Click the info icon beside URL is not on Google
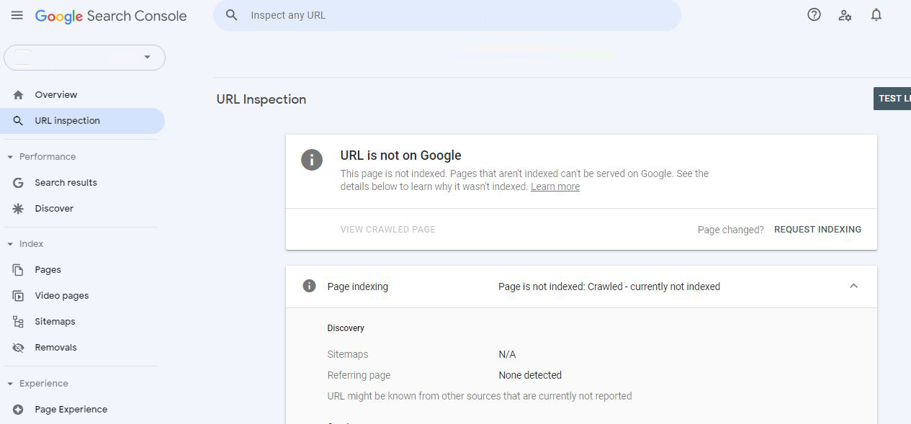911x424 pixels. click(312, 160)
